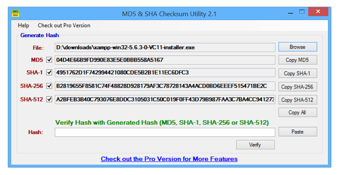Viewport: 346px width, 175px height.
Task: Open the Help menu
Action: pyautogui.click(x=23, y=25)
